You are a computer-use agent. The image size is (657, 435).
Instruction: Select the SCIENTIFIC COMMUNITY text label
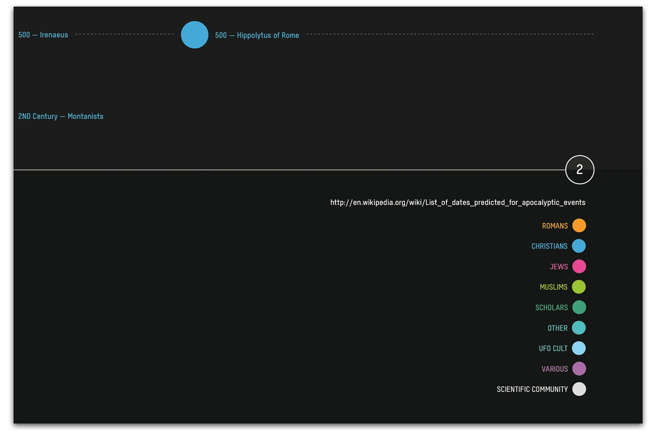[532, 389]
